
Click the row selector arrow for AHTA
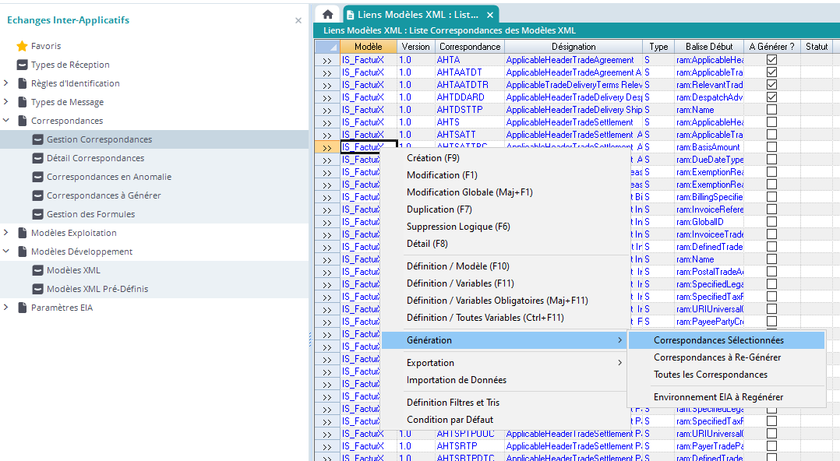point(326,60)
